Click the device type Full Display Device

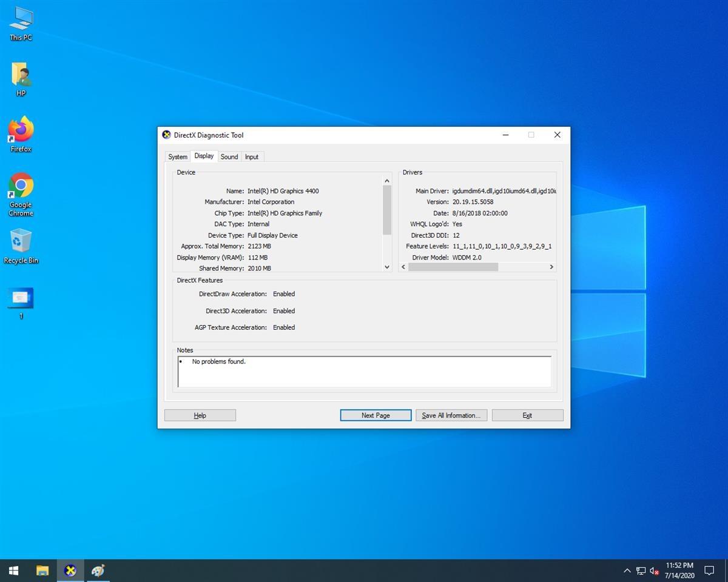pos(272,235)
